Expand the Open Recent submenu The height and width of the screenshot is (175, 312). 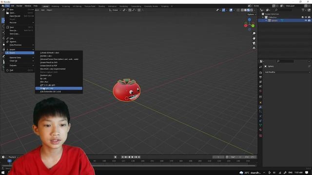point(19,16)
